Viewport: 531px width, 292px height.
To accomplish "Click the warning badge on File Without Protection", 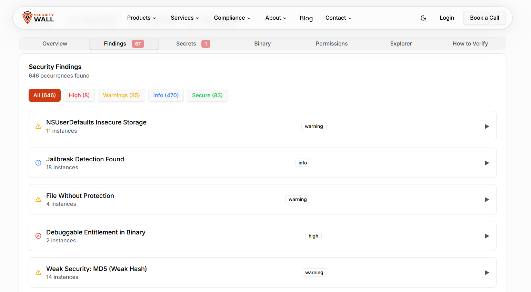I will click(298, 200).
